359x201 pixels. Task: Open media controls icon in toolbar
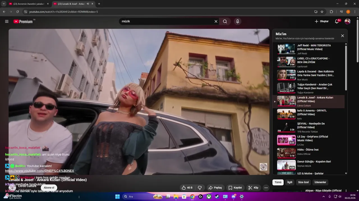[341, 12]
